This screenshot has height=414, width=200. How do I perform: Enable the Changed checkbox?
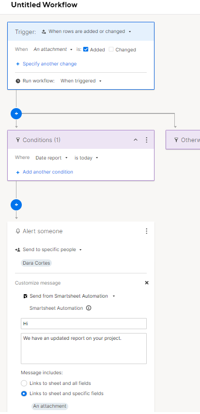(x=111, y=49)
